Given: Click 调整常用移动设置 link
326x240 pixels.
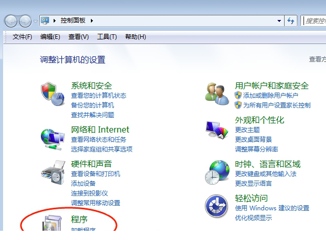Looking at the screenshot, I should [96, 203].
